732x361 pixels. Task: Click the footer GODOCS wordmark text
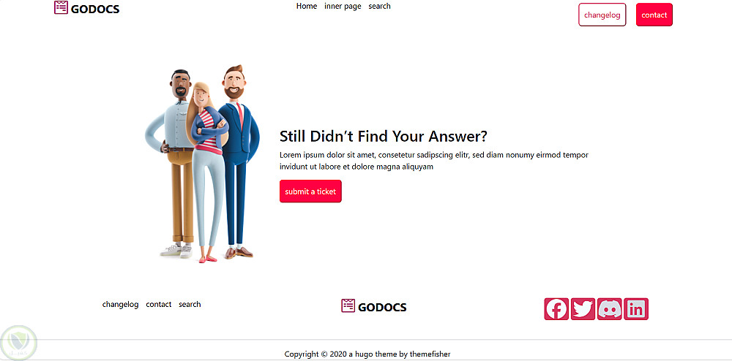click(x=382, y=307)
